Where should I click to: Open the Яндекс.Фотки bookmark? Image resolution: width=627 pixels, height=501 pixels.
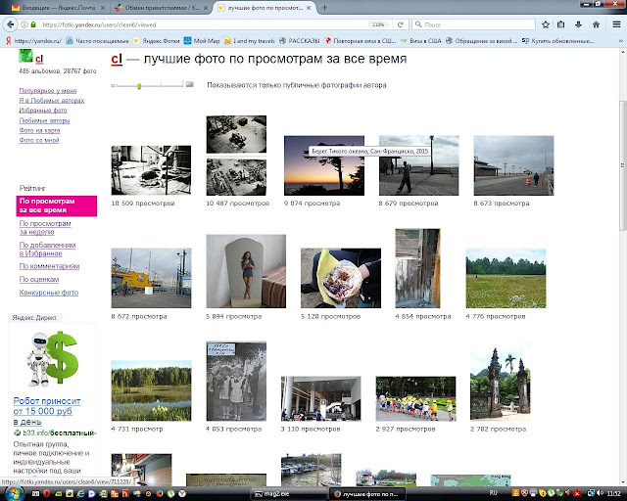[157, 41]
